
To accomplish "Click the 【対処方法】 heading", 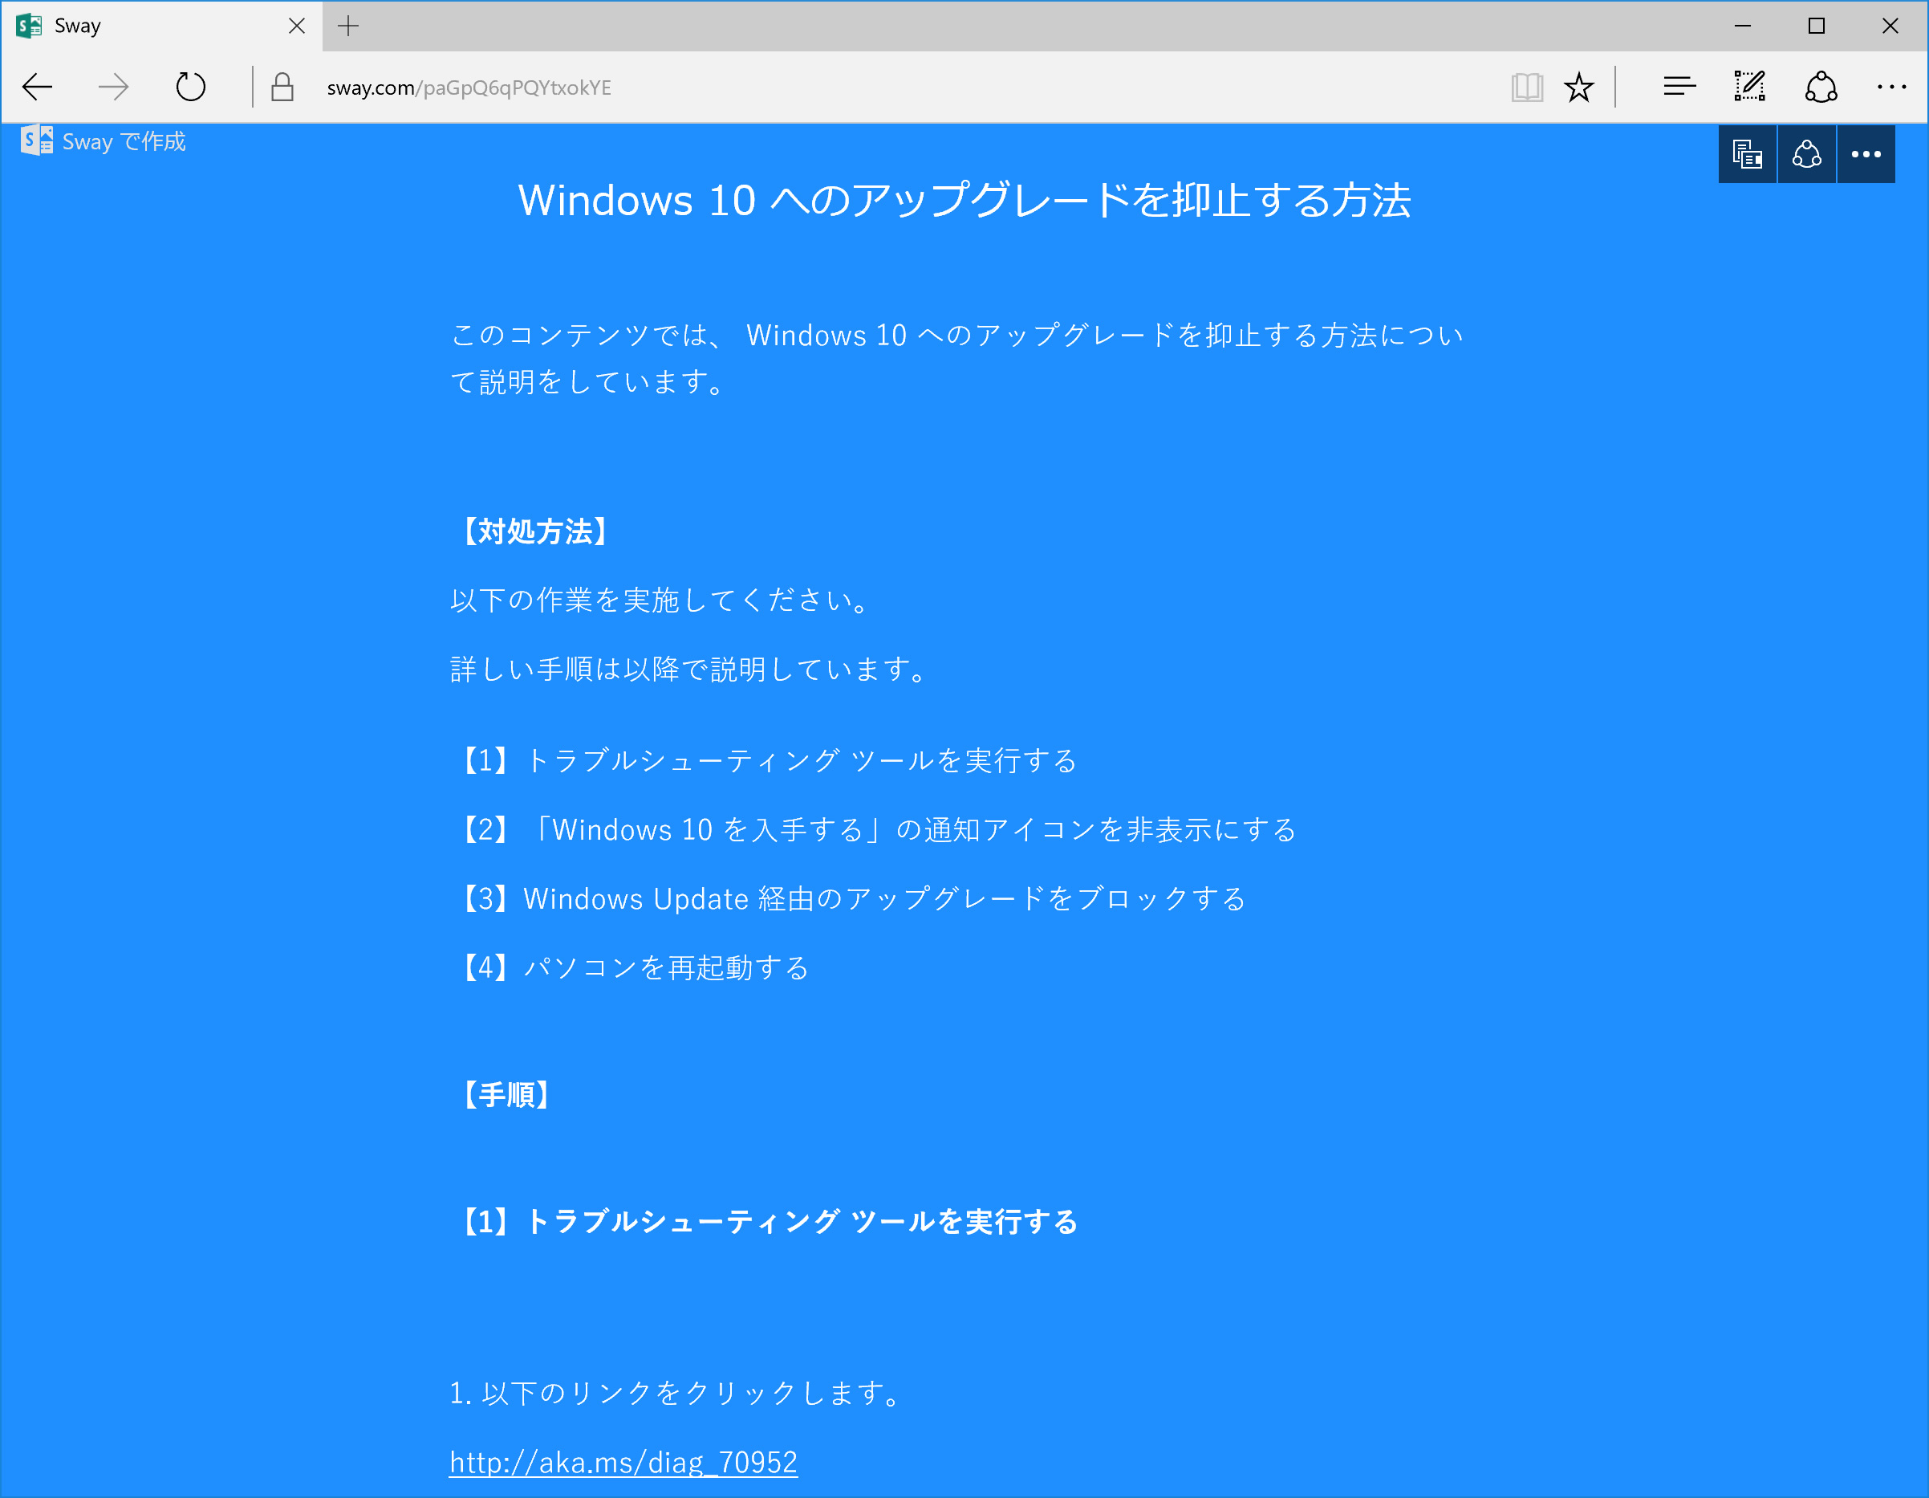I will click(x=535, y=531).
